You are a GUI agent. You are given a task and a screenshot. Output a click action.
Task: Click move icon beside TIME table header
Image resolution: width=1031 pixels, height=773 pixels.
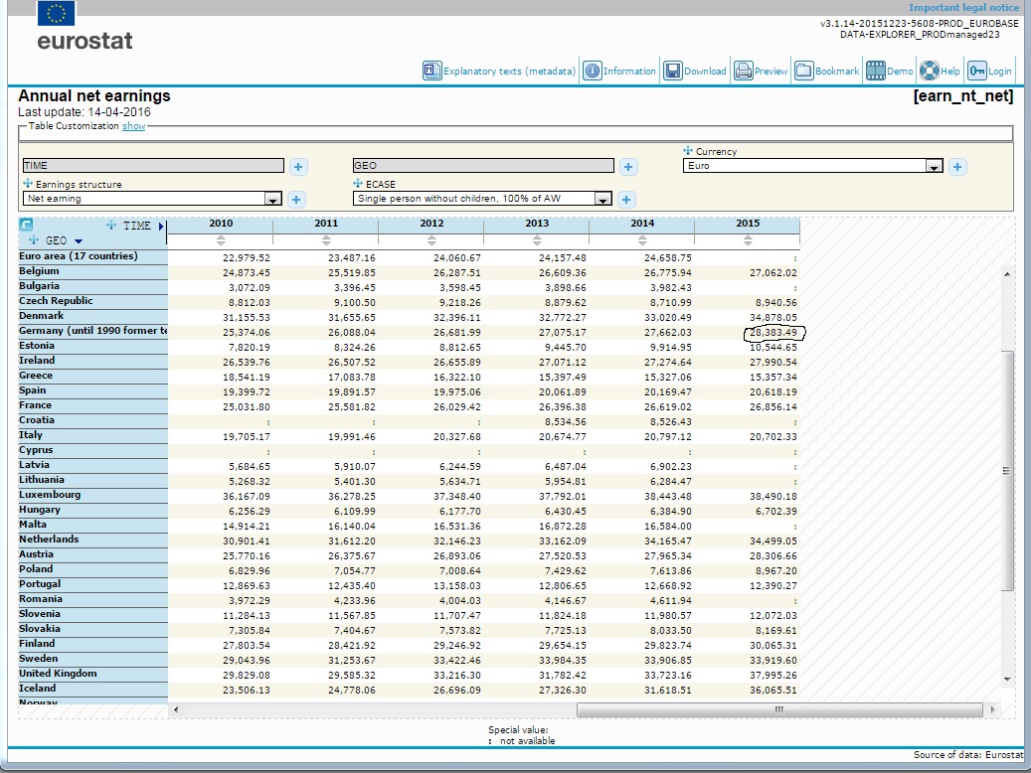pyautogui.click(x=111, y=226)
